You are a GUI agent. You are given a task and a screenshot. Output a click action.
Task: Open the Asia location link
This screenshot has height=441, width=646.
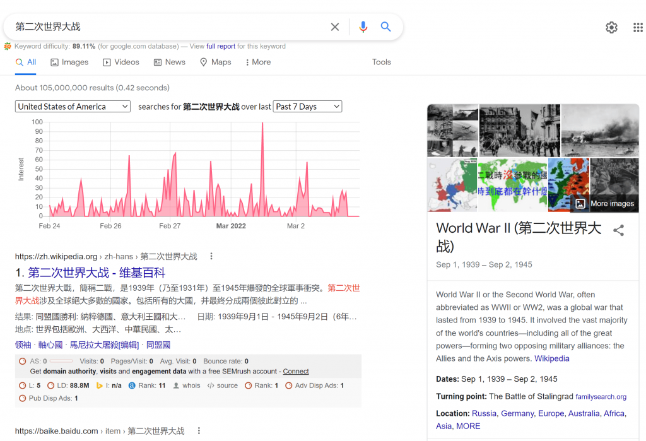point(443,426)
